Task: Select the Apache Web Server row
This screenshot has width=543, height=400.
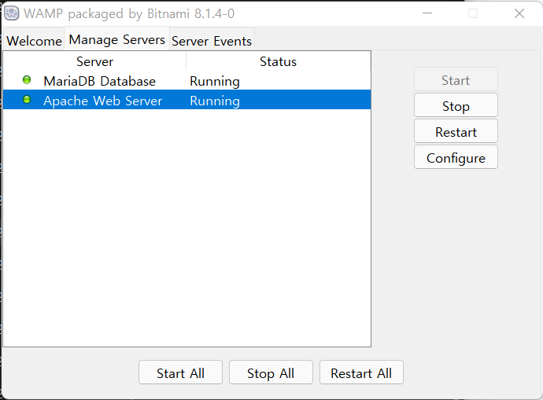Action: [x=187, y=101]
